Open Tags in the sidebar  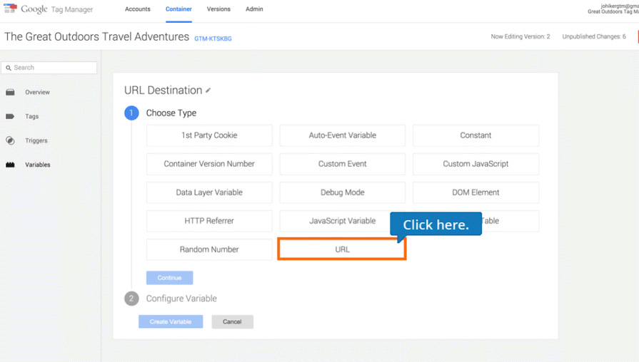[x=32, y=116]
